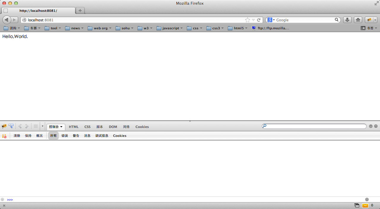Screen dimensions: 380x209
Task: Open the ftp://ftp.mozilla... bookmark link
Action: [x=270, y=28]
